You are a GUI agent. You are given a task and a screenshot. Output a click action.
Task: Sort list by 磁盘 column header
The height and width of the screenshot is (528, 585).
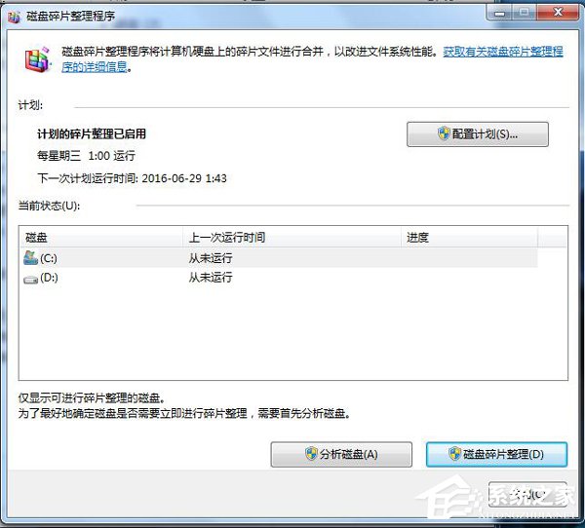click(100, 237)
